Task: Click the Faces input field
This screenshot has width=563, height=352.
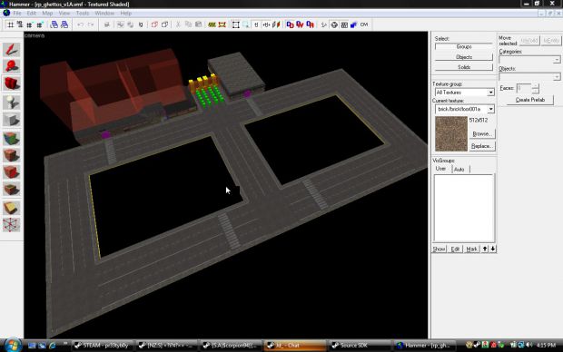Action: point(524,88)
